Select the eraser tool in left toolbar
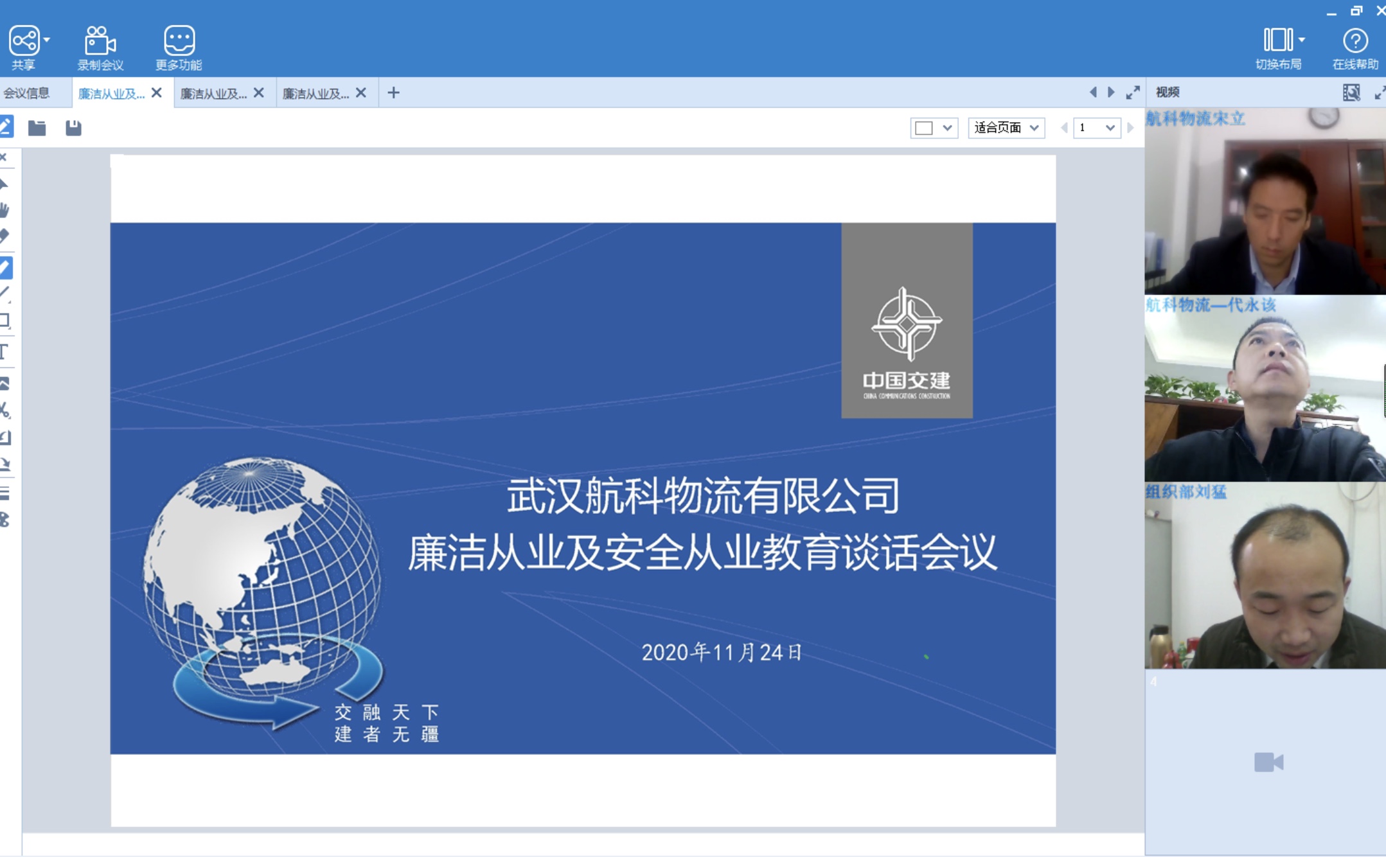Viewport: 1386px width, 857px height. [x=5, y=236]
